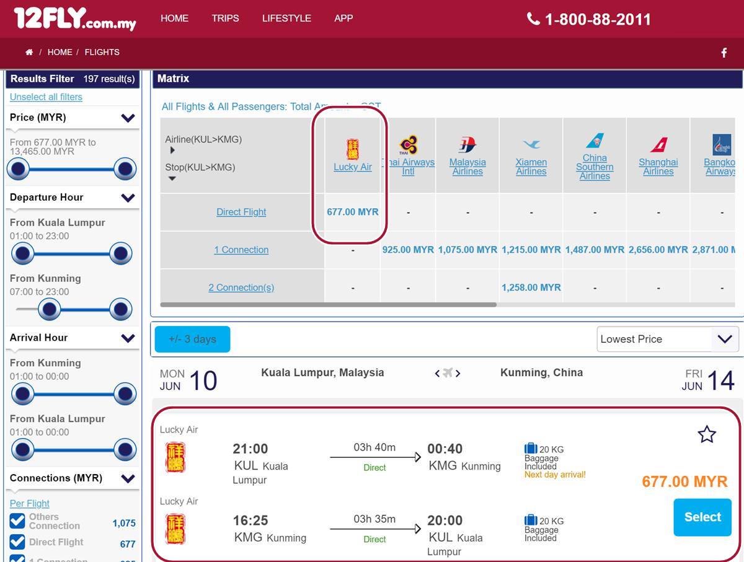Open the 2 Connection(s) row link

241,288
